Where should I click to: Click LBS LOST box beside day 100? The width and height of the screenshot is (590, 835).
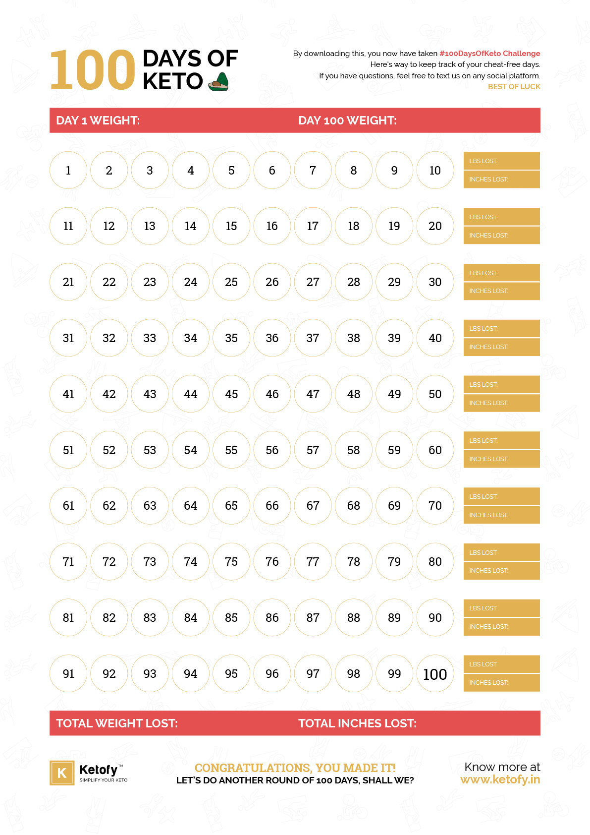click(x=502, y=664)
